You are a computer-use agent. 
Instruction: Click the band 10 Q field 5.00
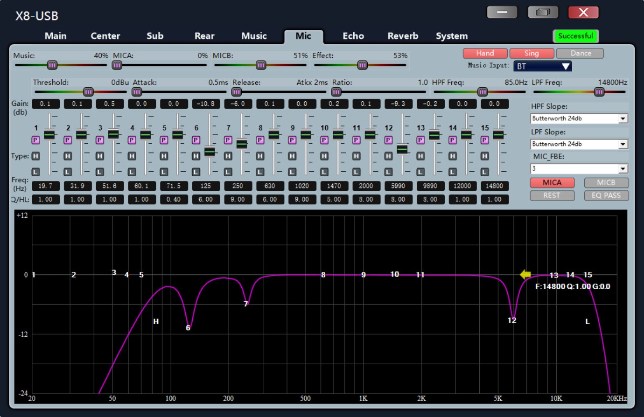point(334,199)
